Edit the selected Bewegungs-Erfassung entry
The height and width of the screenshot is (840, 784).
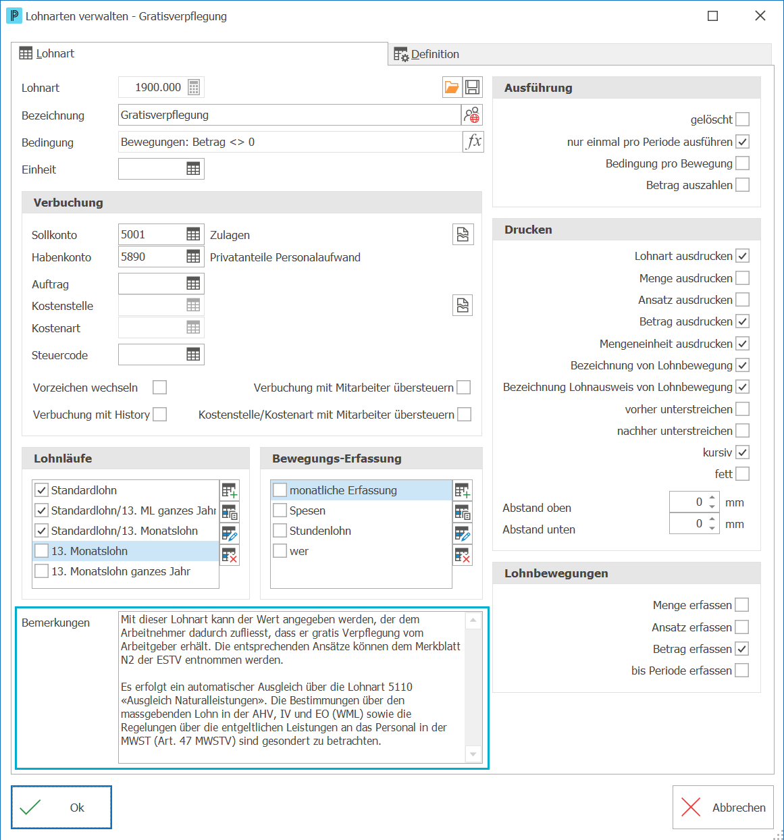(x=463, y=533)
